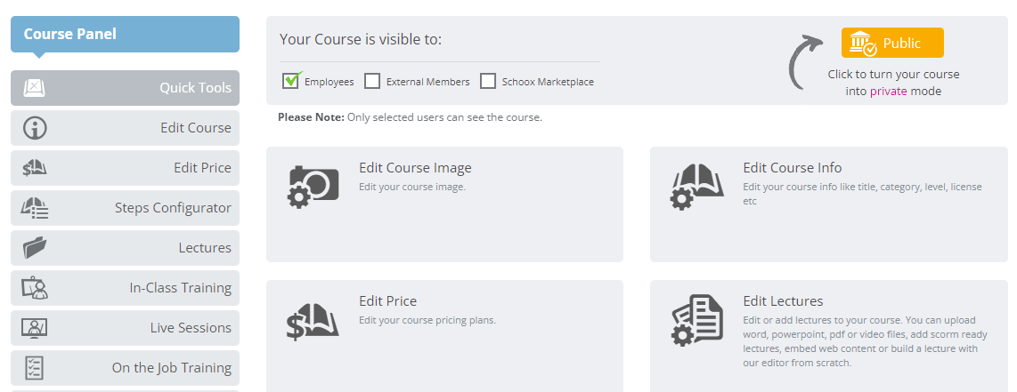This screenshot has width=1017, height=392.
Task: Open the Edit Price tile heading
Action: click(x=388, y=300)
